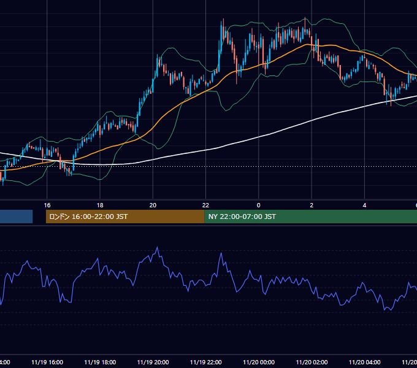Viewport: 417px width, 368px height.
Task: Select the NY 22:00-07:00 JST session bar
Action: pos(311,217)
